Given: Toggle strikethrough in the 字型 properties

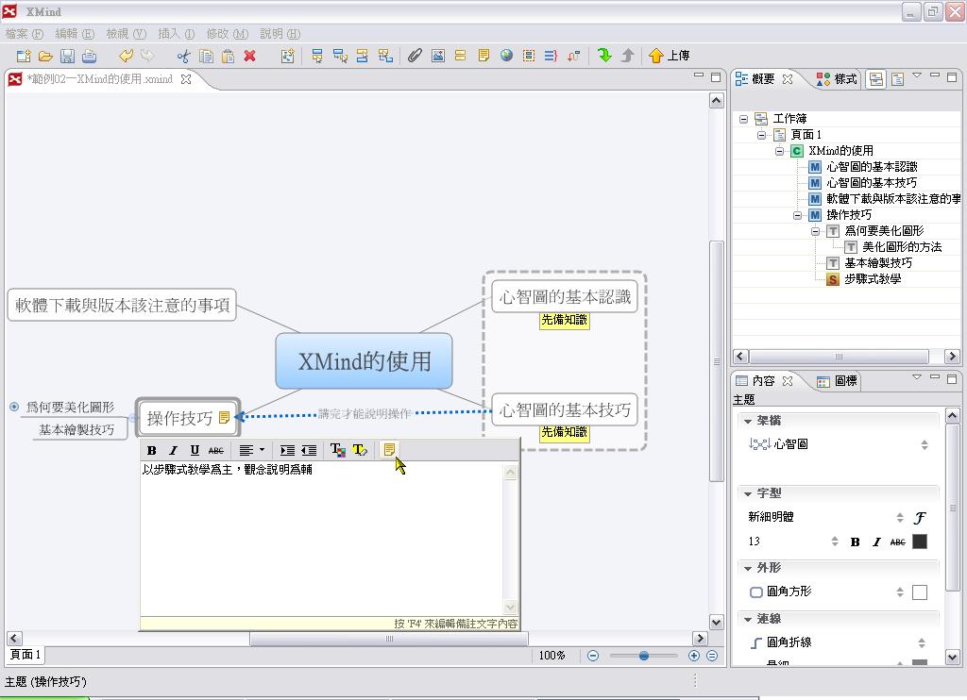Looking at the screenshot, I should click(898, 542).
